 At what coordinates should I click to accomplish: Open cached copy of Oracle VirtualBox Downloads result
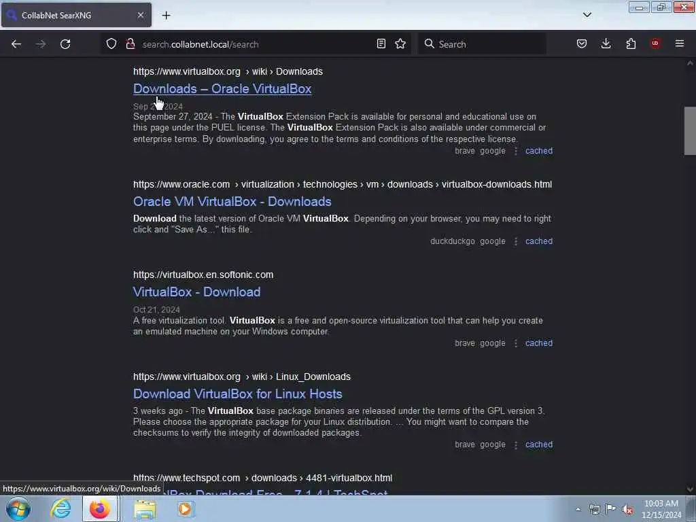(x=539, y=151)
